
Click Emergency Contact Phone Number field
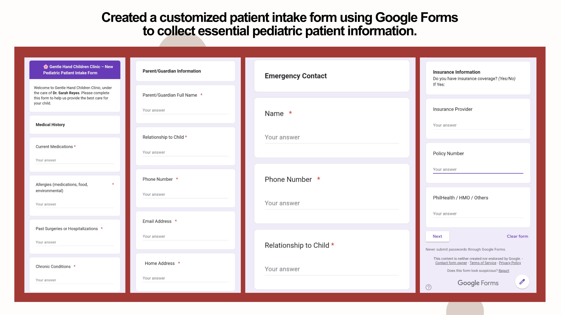click(332, 204)
